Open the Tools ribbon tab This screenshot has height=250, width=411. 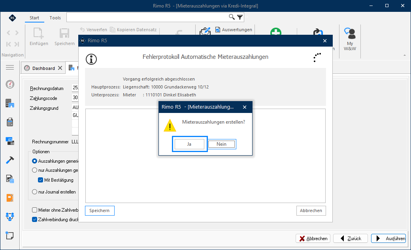click(55, 18)
